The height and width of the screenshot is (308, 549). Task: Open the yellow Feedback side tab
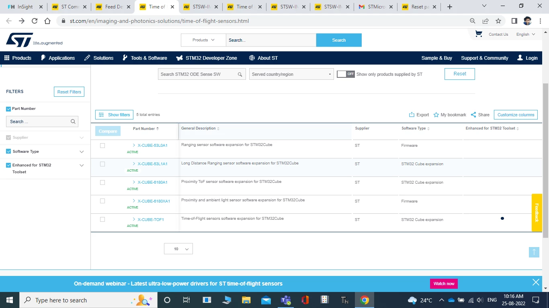tap(537, 213)
